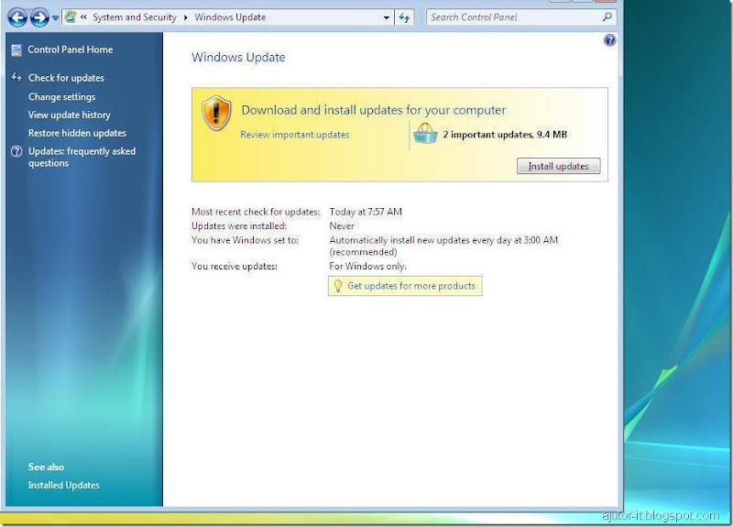This screenshot has width=733, height=527.
Task: Select Restore hidden updates
Action: pos(77,133)
